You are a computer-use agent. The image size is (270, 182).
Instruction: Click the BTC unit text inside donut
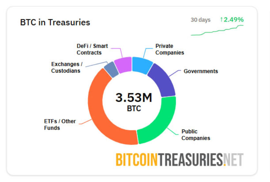[134, 108]
